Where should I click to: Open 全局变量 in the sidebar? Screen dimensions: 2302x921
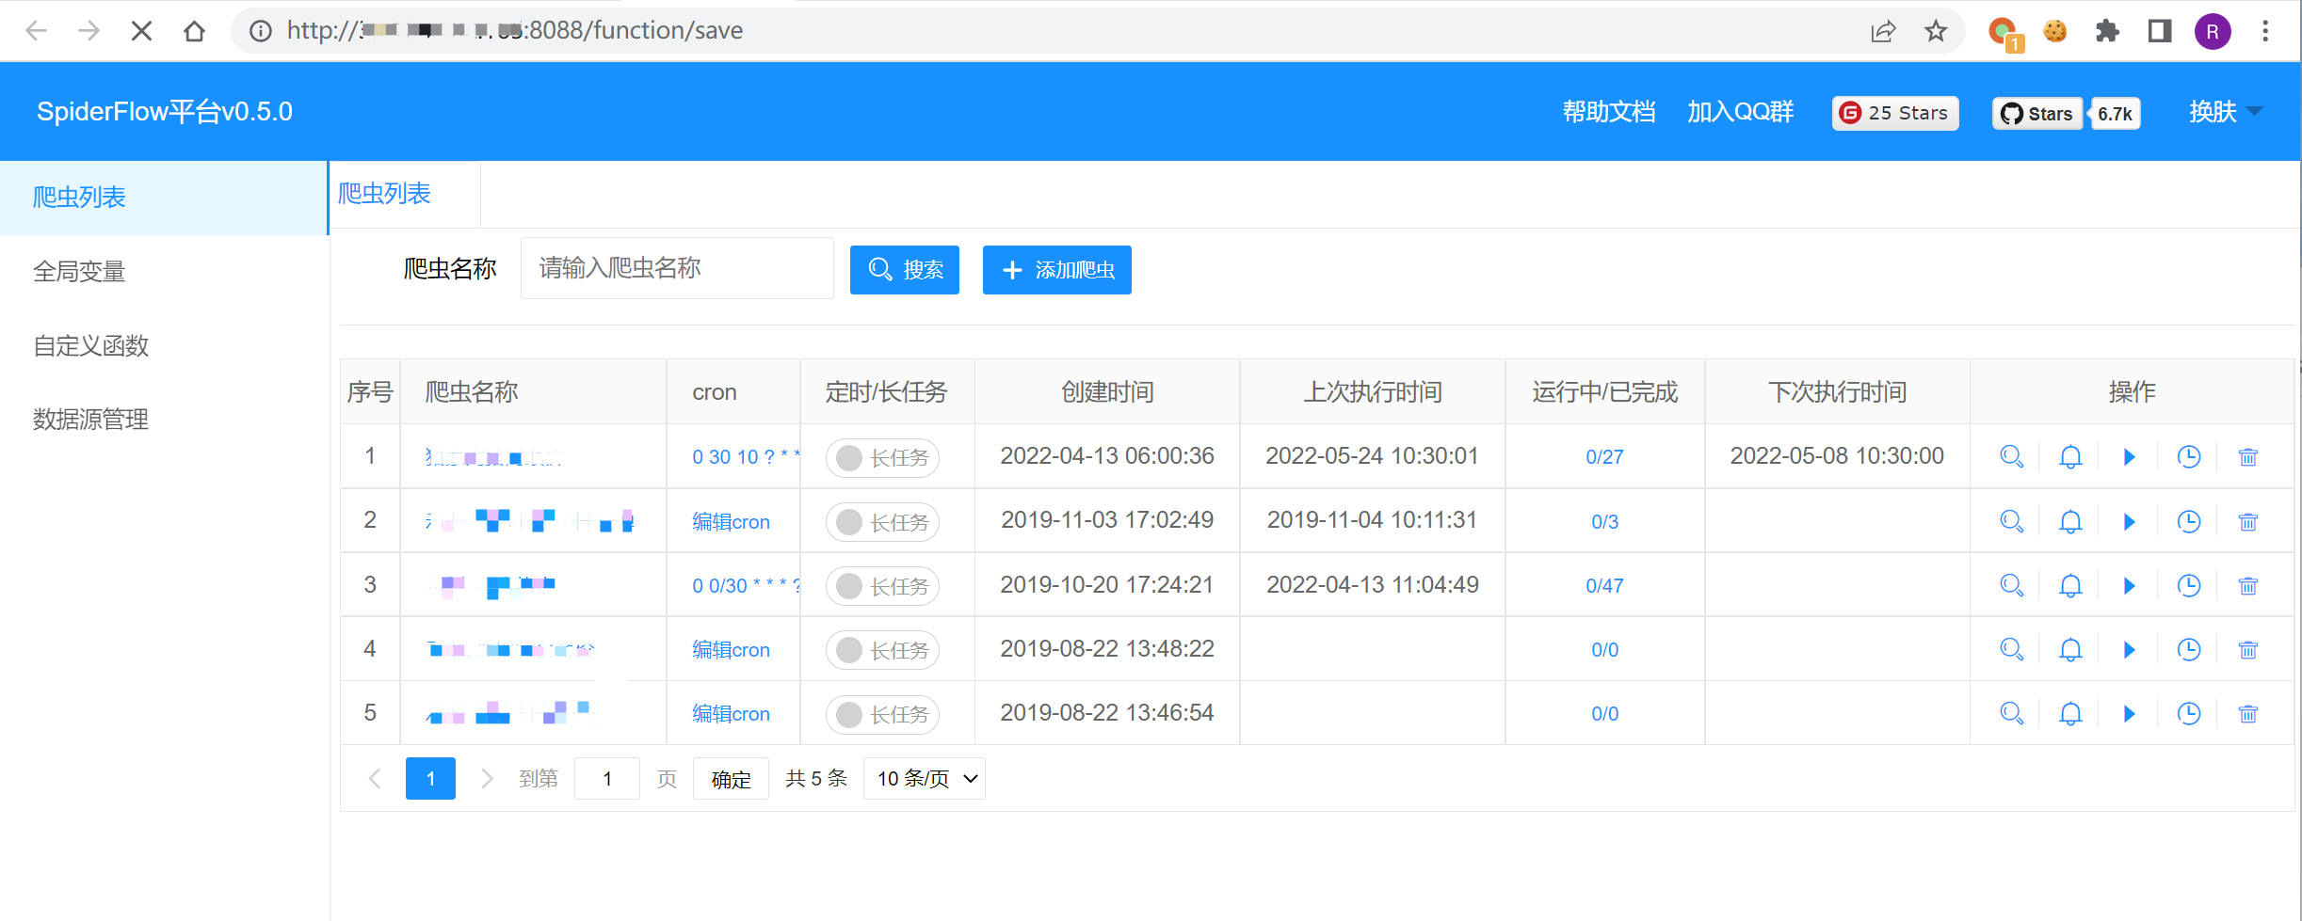click(x=80, y=272)
